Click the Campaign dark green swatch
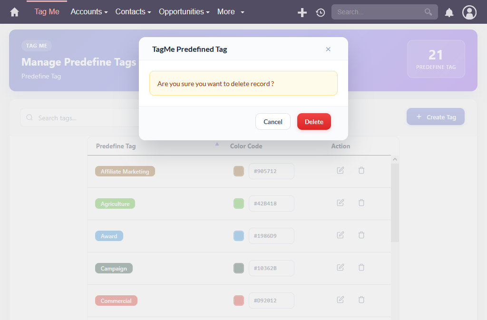 coord(239,268)
